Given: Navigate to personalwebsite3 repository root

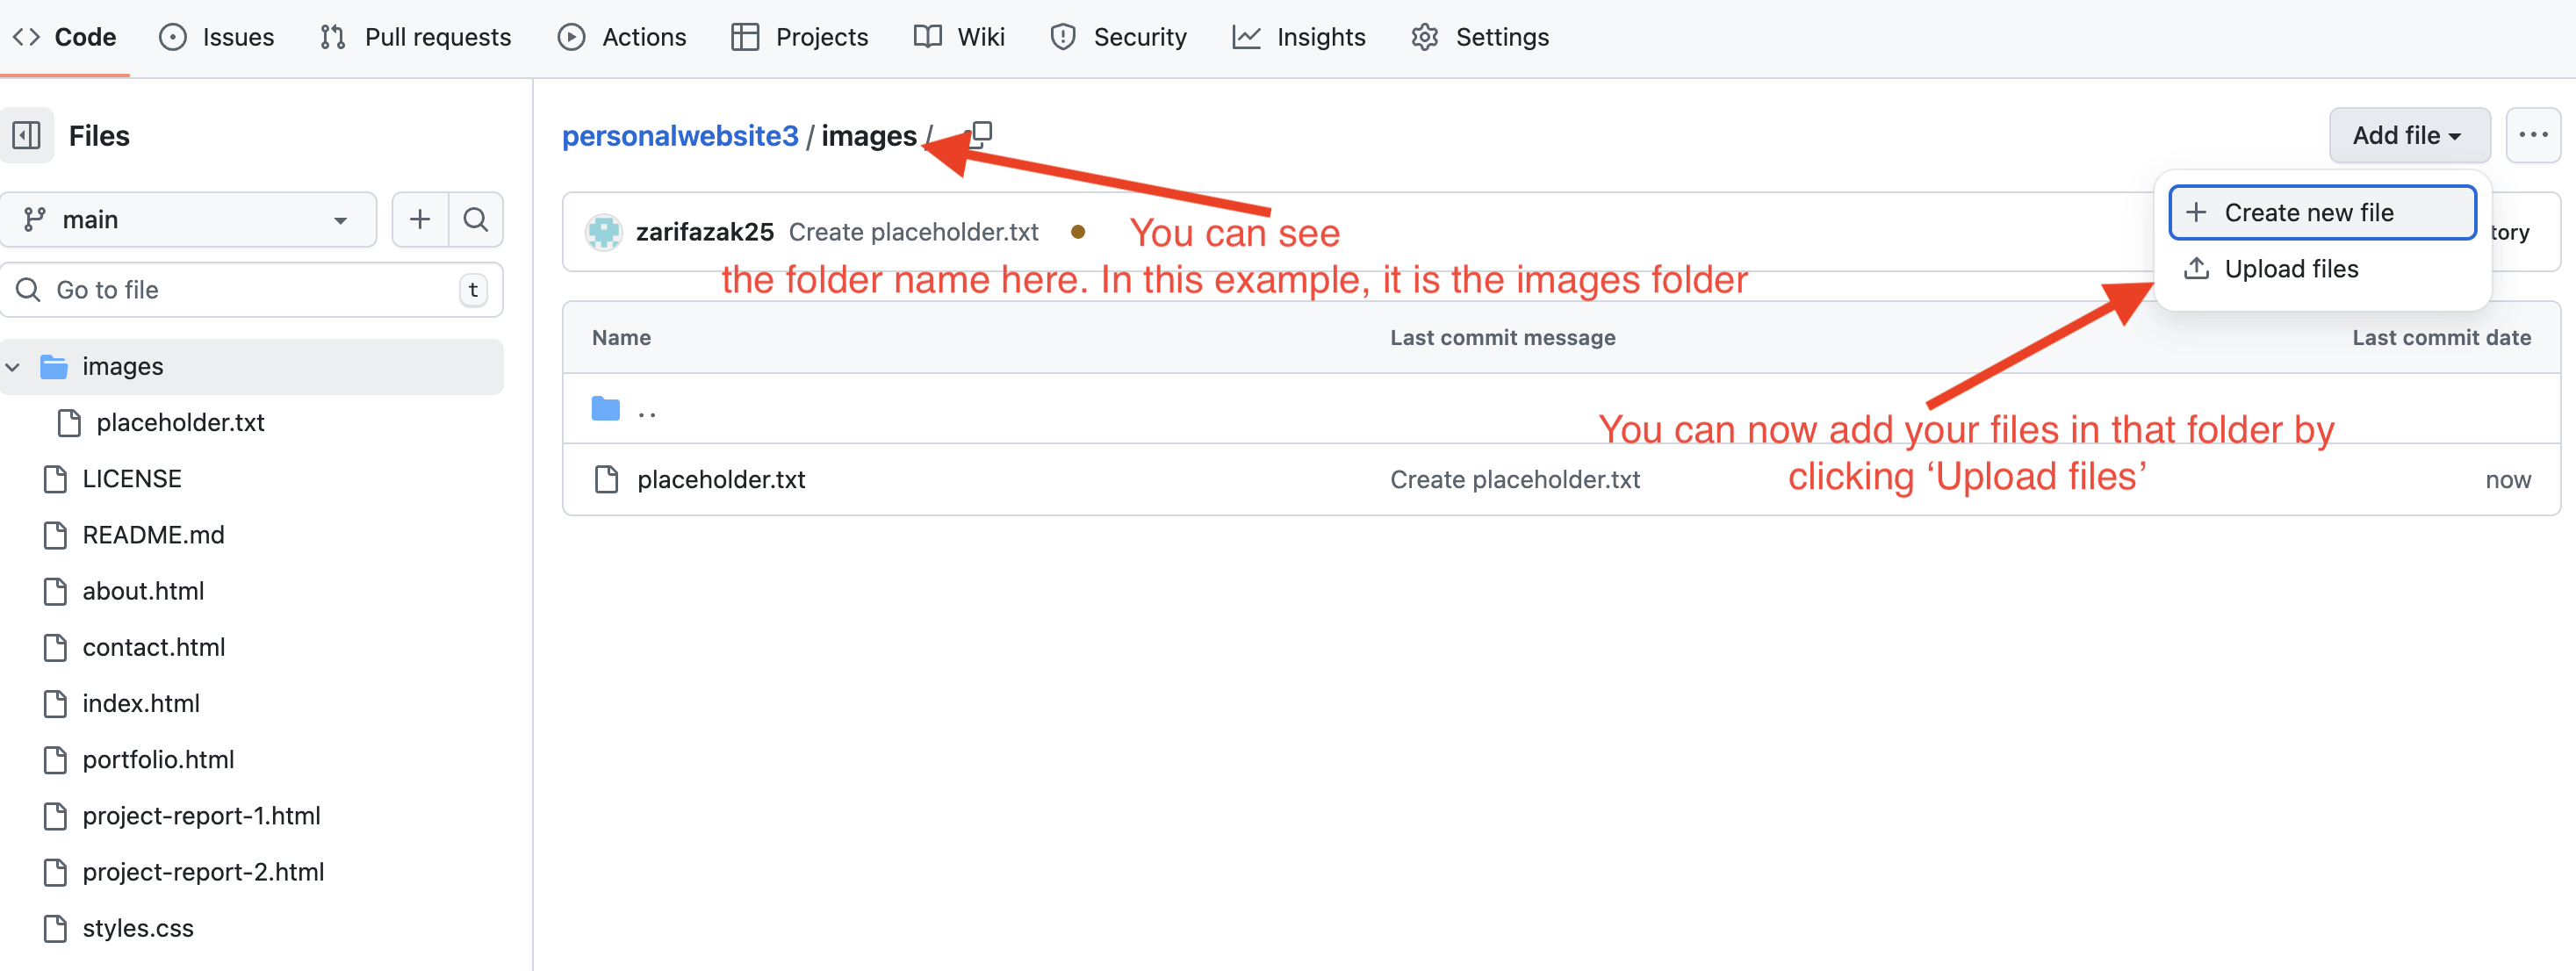Looking at the screenshot, I should coord(680,135).
